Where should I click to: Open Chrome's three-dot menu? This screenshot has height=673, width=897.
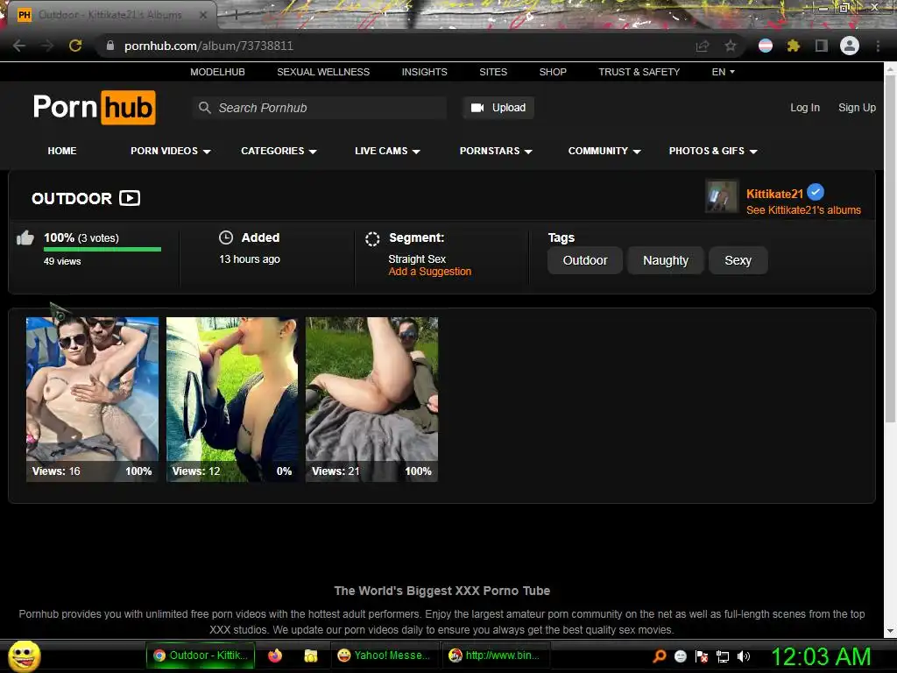click(x=878, y=46)
